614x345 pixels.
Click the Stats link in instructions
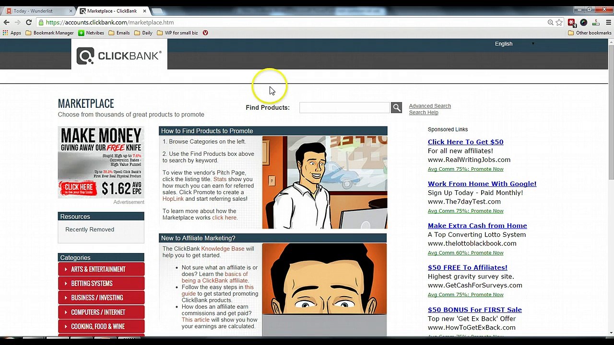220,179
